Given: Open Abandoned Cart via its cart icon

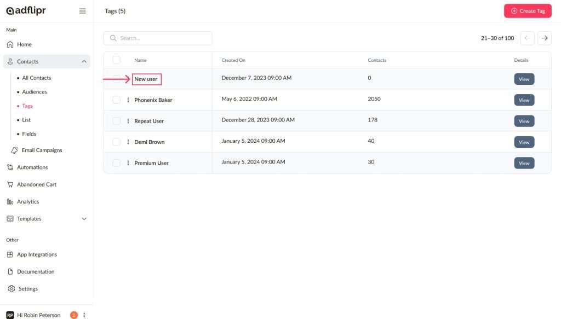Looking at the screenshot, I should click(x=10, y=184).
